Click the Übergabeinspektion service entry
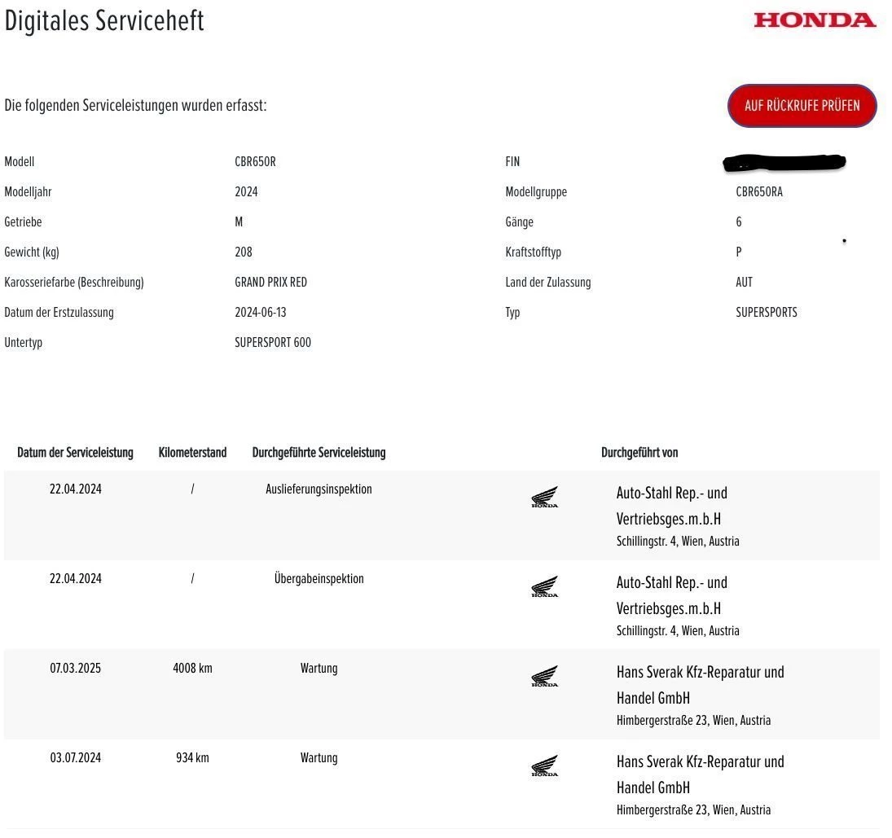892x838 pixels. [x=319, y=578]
